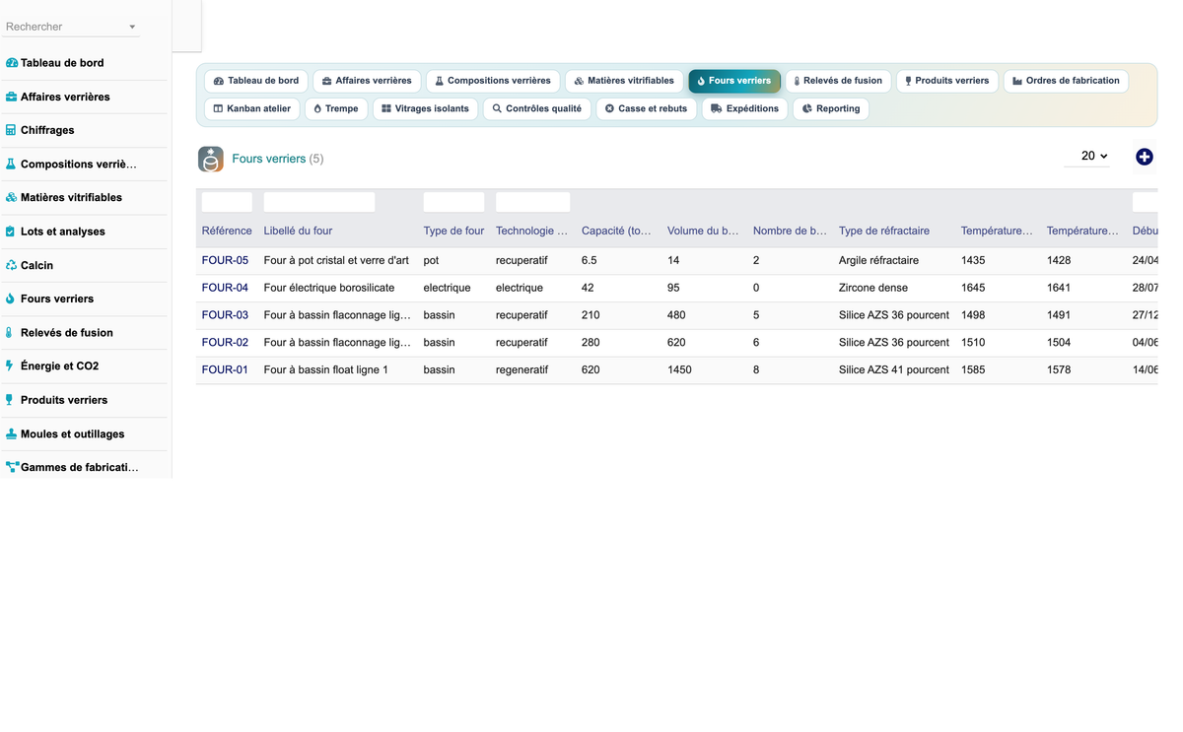The image size is (1183, 732).
Task: Click the Chiffrages sidebar calculator icon
Action: [11, 130]
